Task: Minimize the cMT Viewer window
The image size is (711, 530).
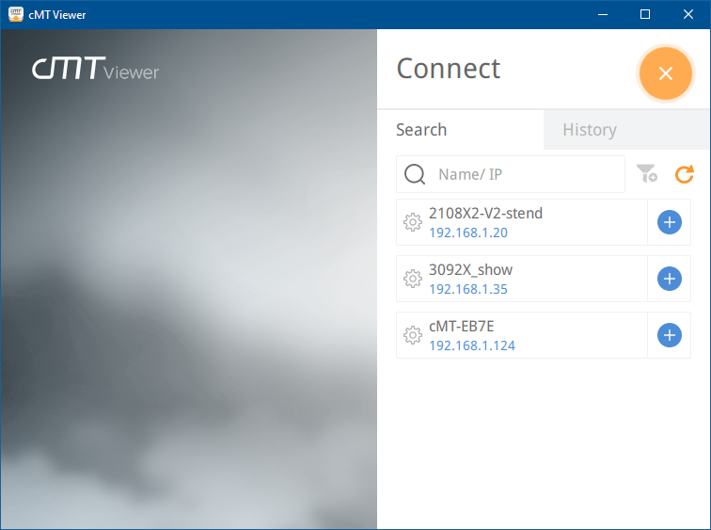Action: coord(603,14)
